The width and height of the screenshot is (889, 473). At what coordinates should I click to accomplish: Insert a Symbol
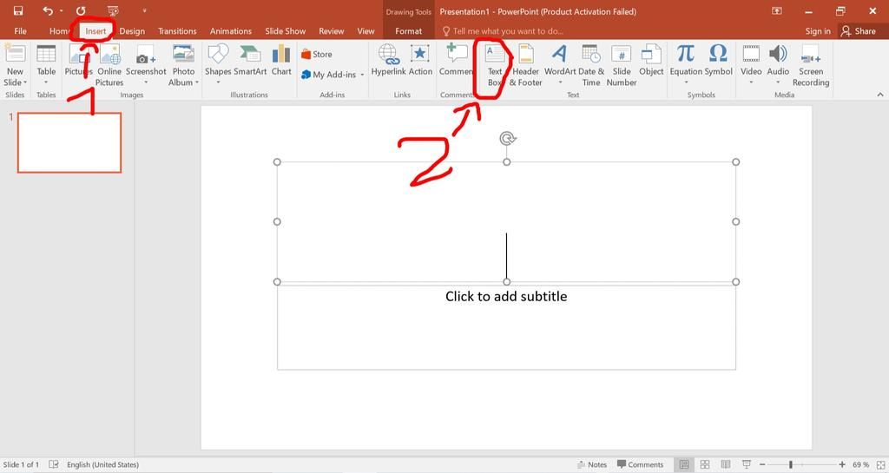coord(718,61)
